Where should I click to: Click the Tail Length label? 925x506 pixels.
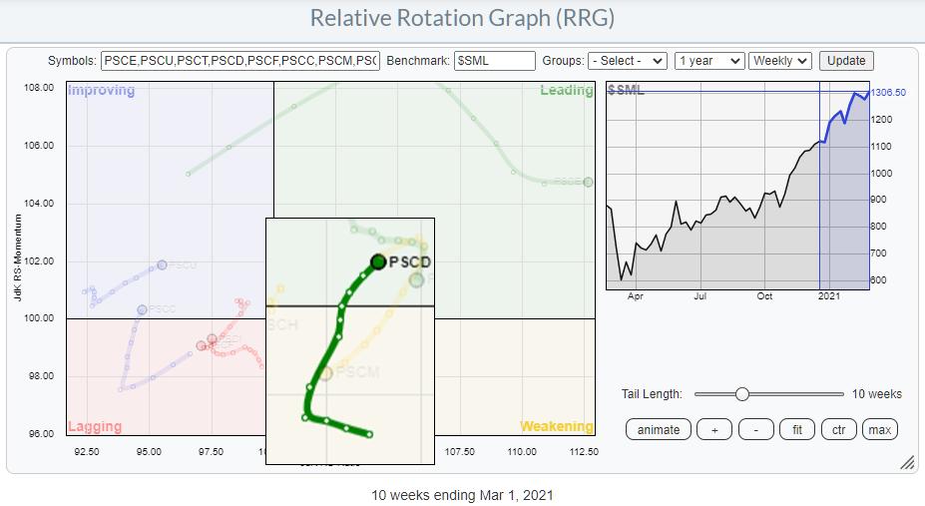[652, 394]
